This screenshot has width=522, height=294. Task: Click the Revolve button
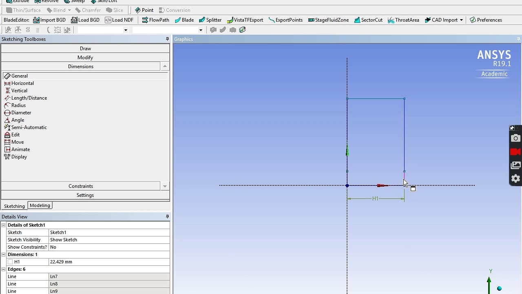click(46, 1)
